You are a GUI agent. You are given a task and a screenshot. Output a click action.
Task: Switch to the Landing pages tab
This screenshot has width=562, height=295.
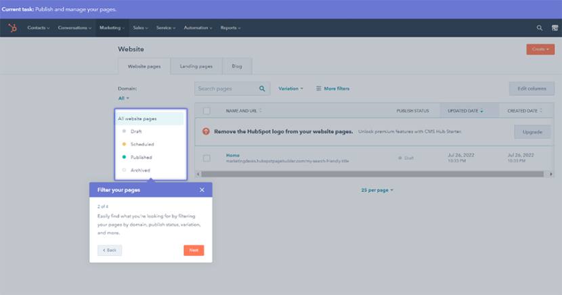point(196,66)
